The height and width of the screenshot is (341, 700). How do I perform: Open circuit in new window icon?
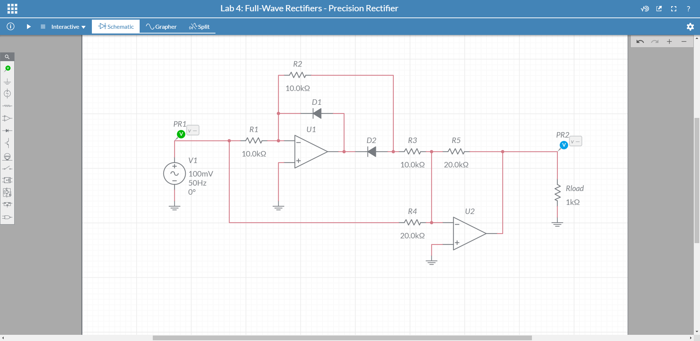[x=659, y=9]
